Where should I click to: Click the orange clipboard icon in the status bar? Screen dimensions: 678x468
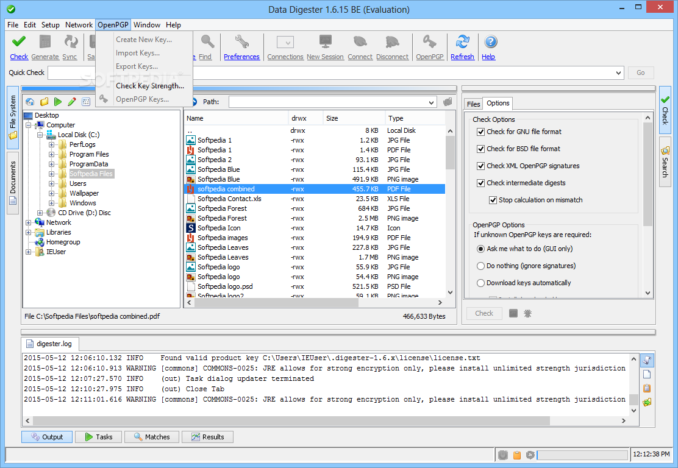coord(516,455)
